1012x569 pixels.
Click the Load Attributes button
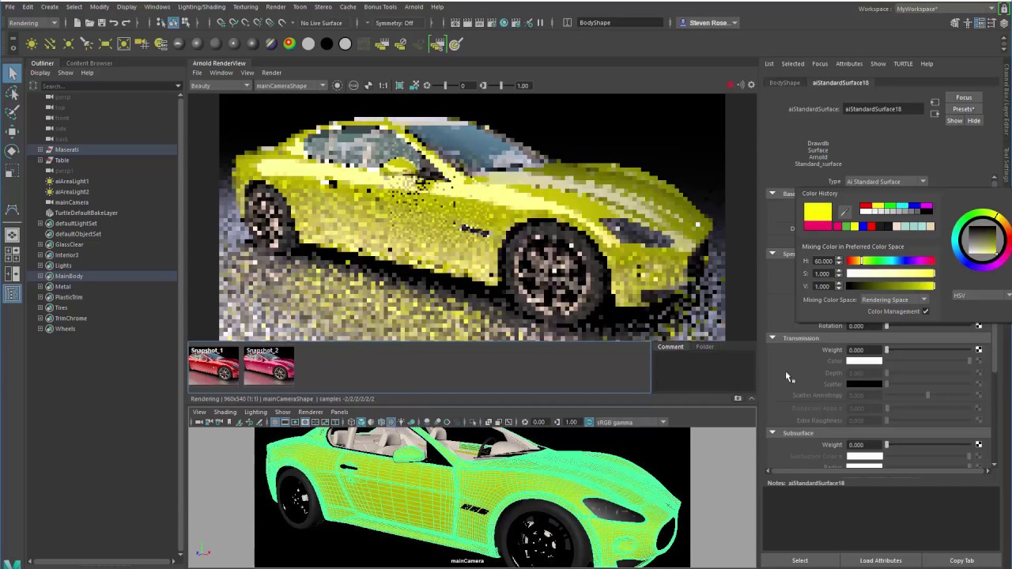pyautogui.click(x=881, y=561)
